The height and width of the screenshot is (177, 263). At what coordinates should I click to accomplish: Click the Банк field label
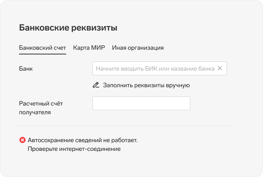pyautogui.click(x=26, y=68)
